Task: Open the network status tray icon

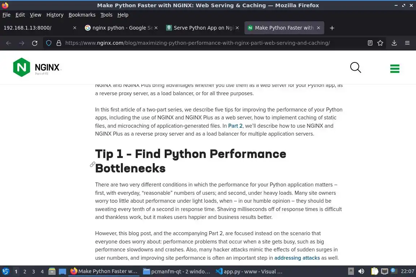Action: click(x=385, y=271)
